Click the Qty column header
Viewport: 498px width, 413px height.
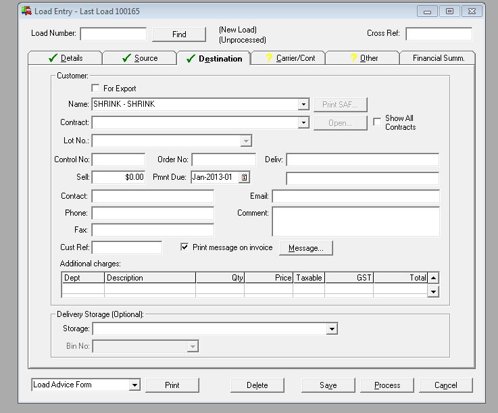pos(220,278)
